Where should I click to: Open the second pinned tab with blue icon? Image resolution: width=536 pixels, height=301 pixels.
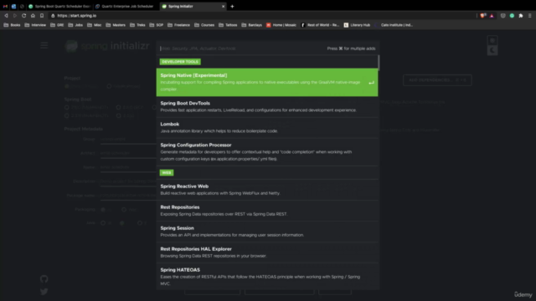(13, 7)
